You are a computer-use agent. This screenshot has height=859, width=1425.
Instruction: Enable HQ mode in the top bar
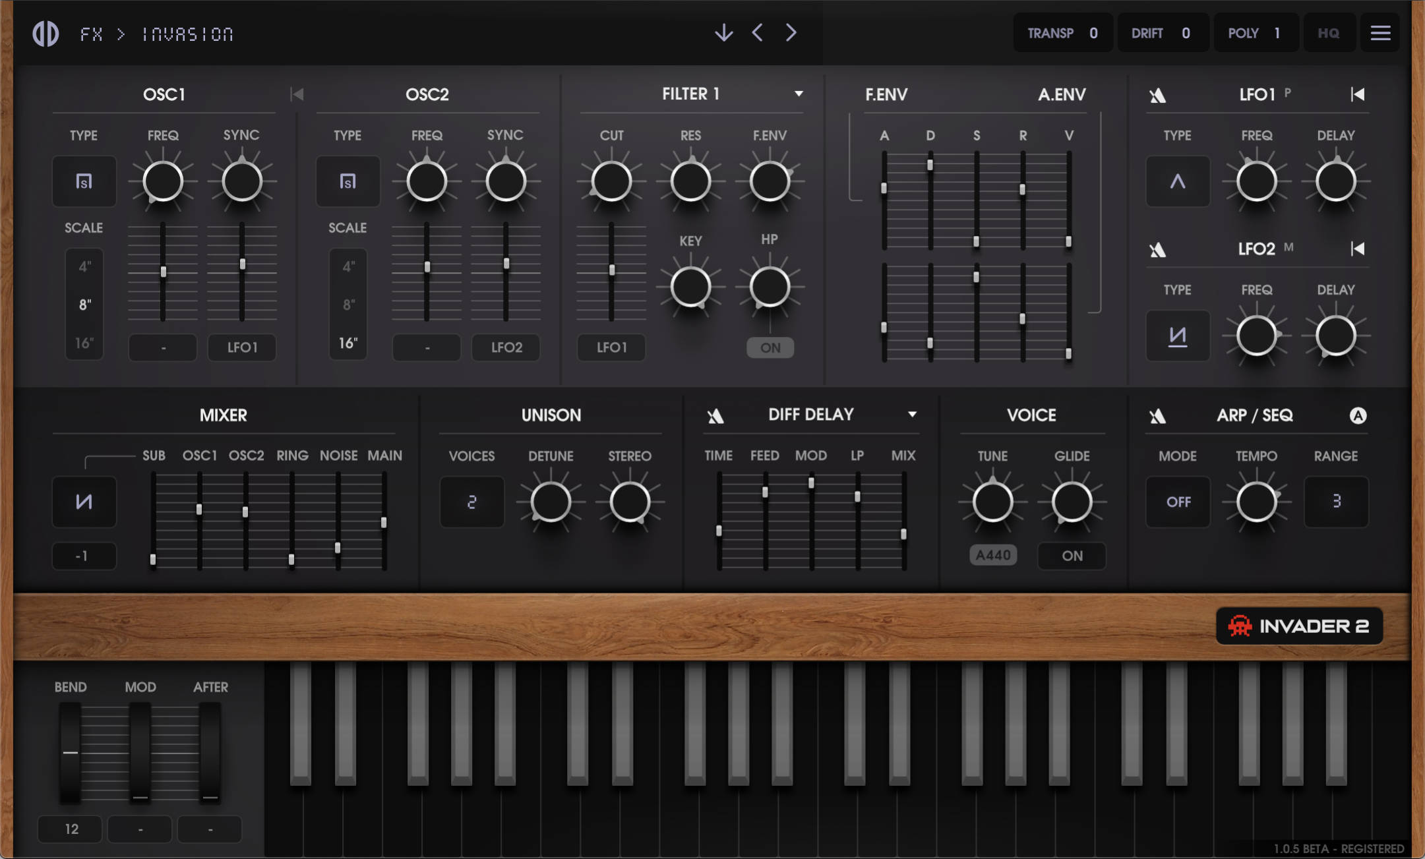coord(1329,32)
